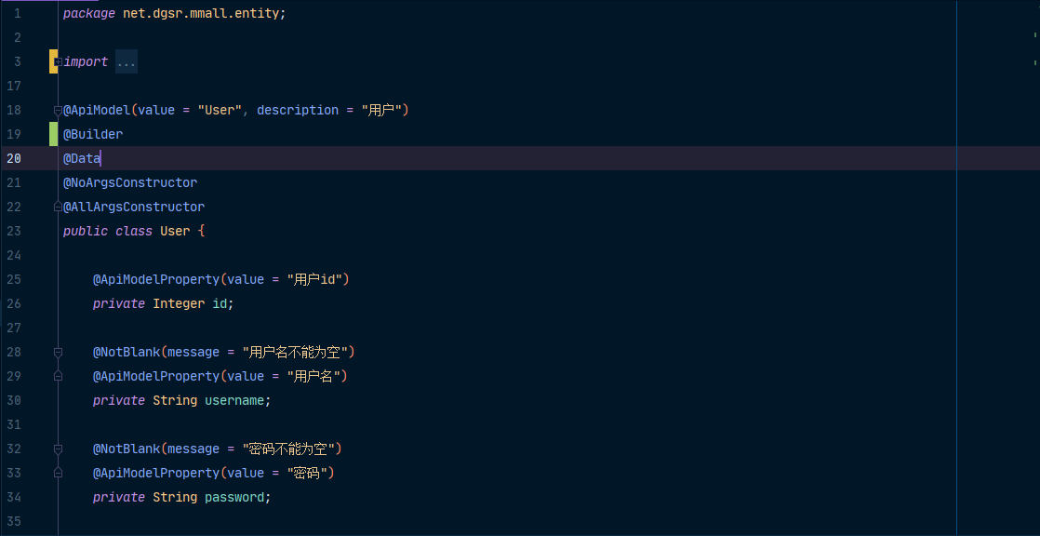Click the User class name in declaration
This screenshot has height=536, width=1040.
click(175, 231)
